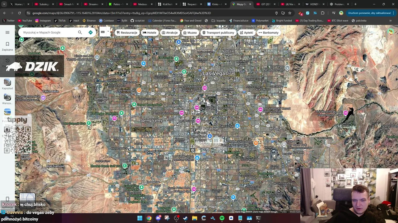This screenshot has height=223, width=398.
Task: Open Chrome three-dot menu
Action: 394,13
